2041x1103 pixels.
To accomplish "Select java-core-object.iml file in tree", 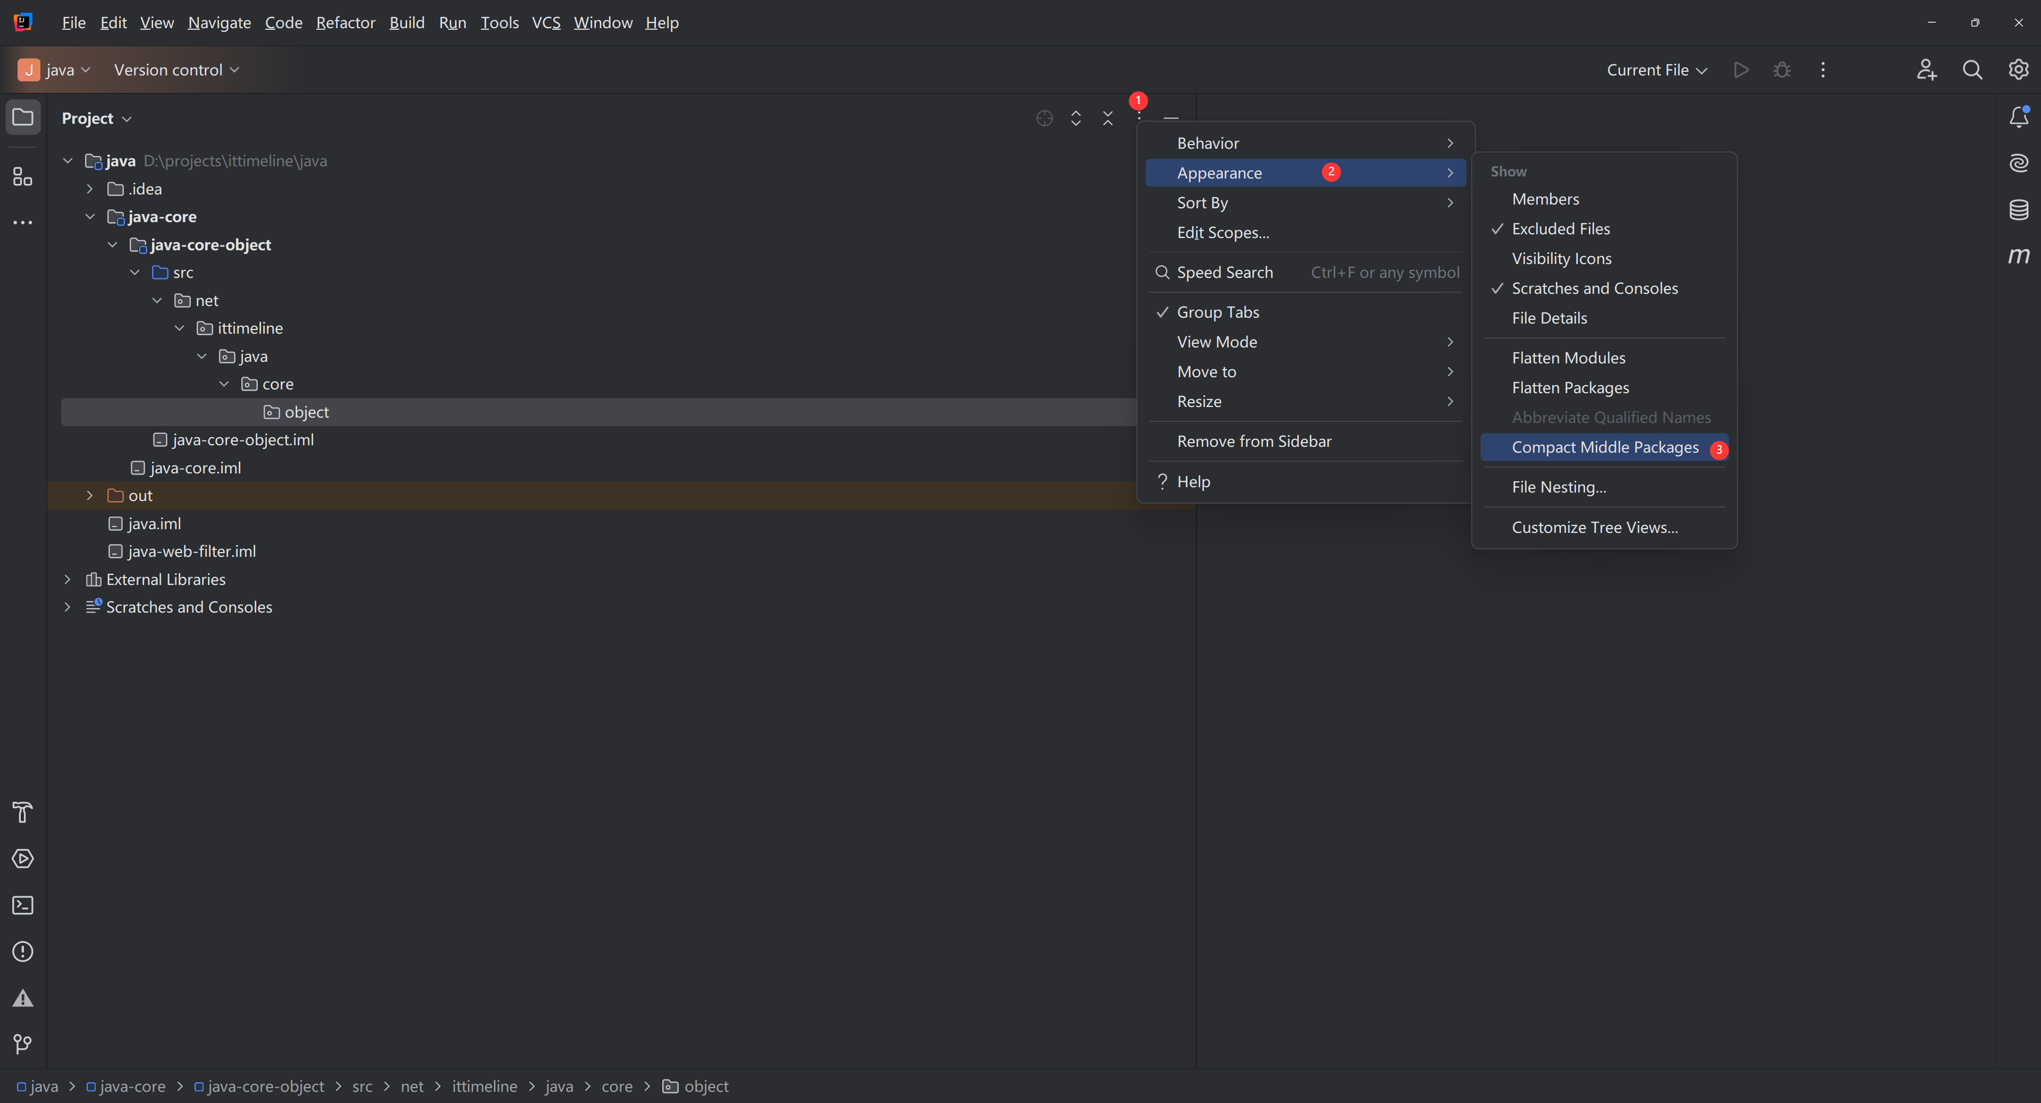I will (x=242, y=439).
